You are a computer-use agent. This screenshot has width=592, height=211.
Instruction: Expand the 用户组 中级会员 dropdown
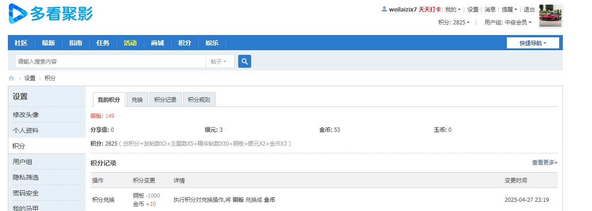coord(507,22)
